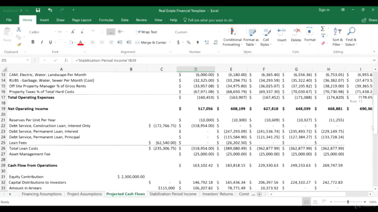
Task: Toggle Bold formatting
Action: click(x=33, y=42)
